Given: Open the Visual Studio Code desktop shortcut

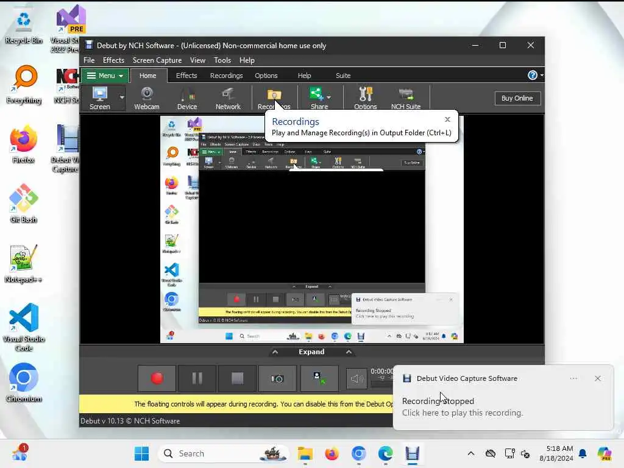Looking at the screenshot, I should (x=24, y=327).
